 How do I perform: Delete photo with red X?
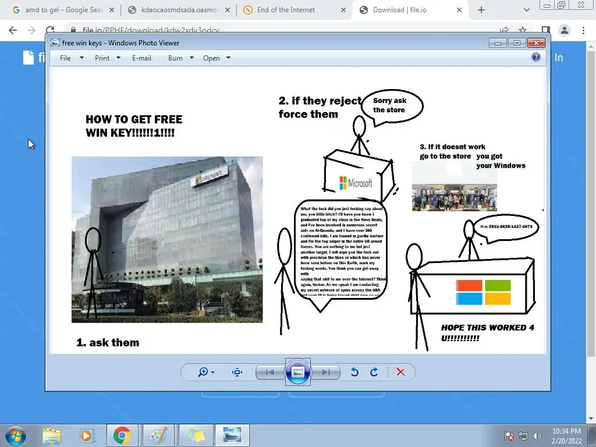tap(400, 372)
